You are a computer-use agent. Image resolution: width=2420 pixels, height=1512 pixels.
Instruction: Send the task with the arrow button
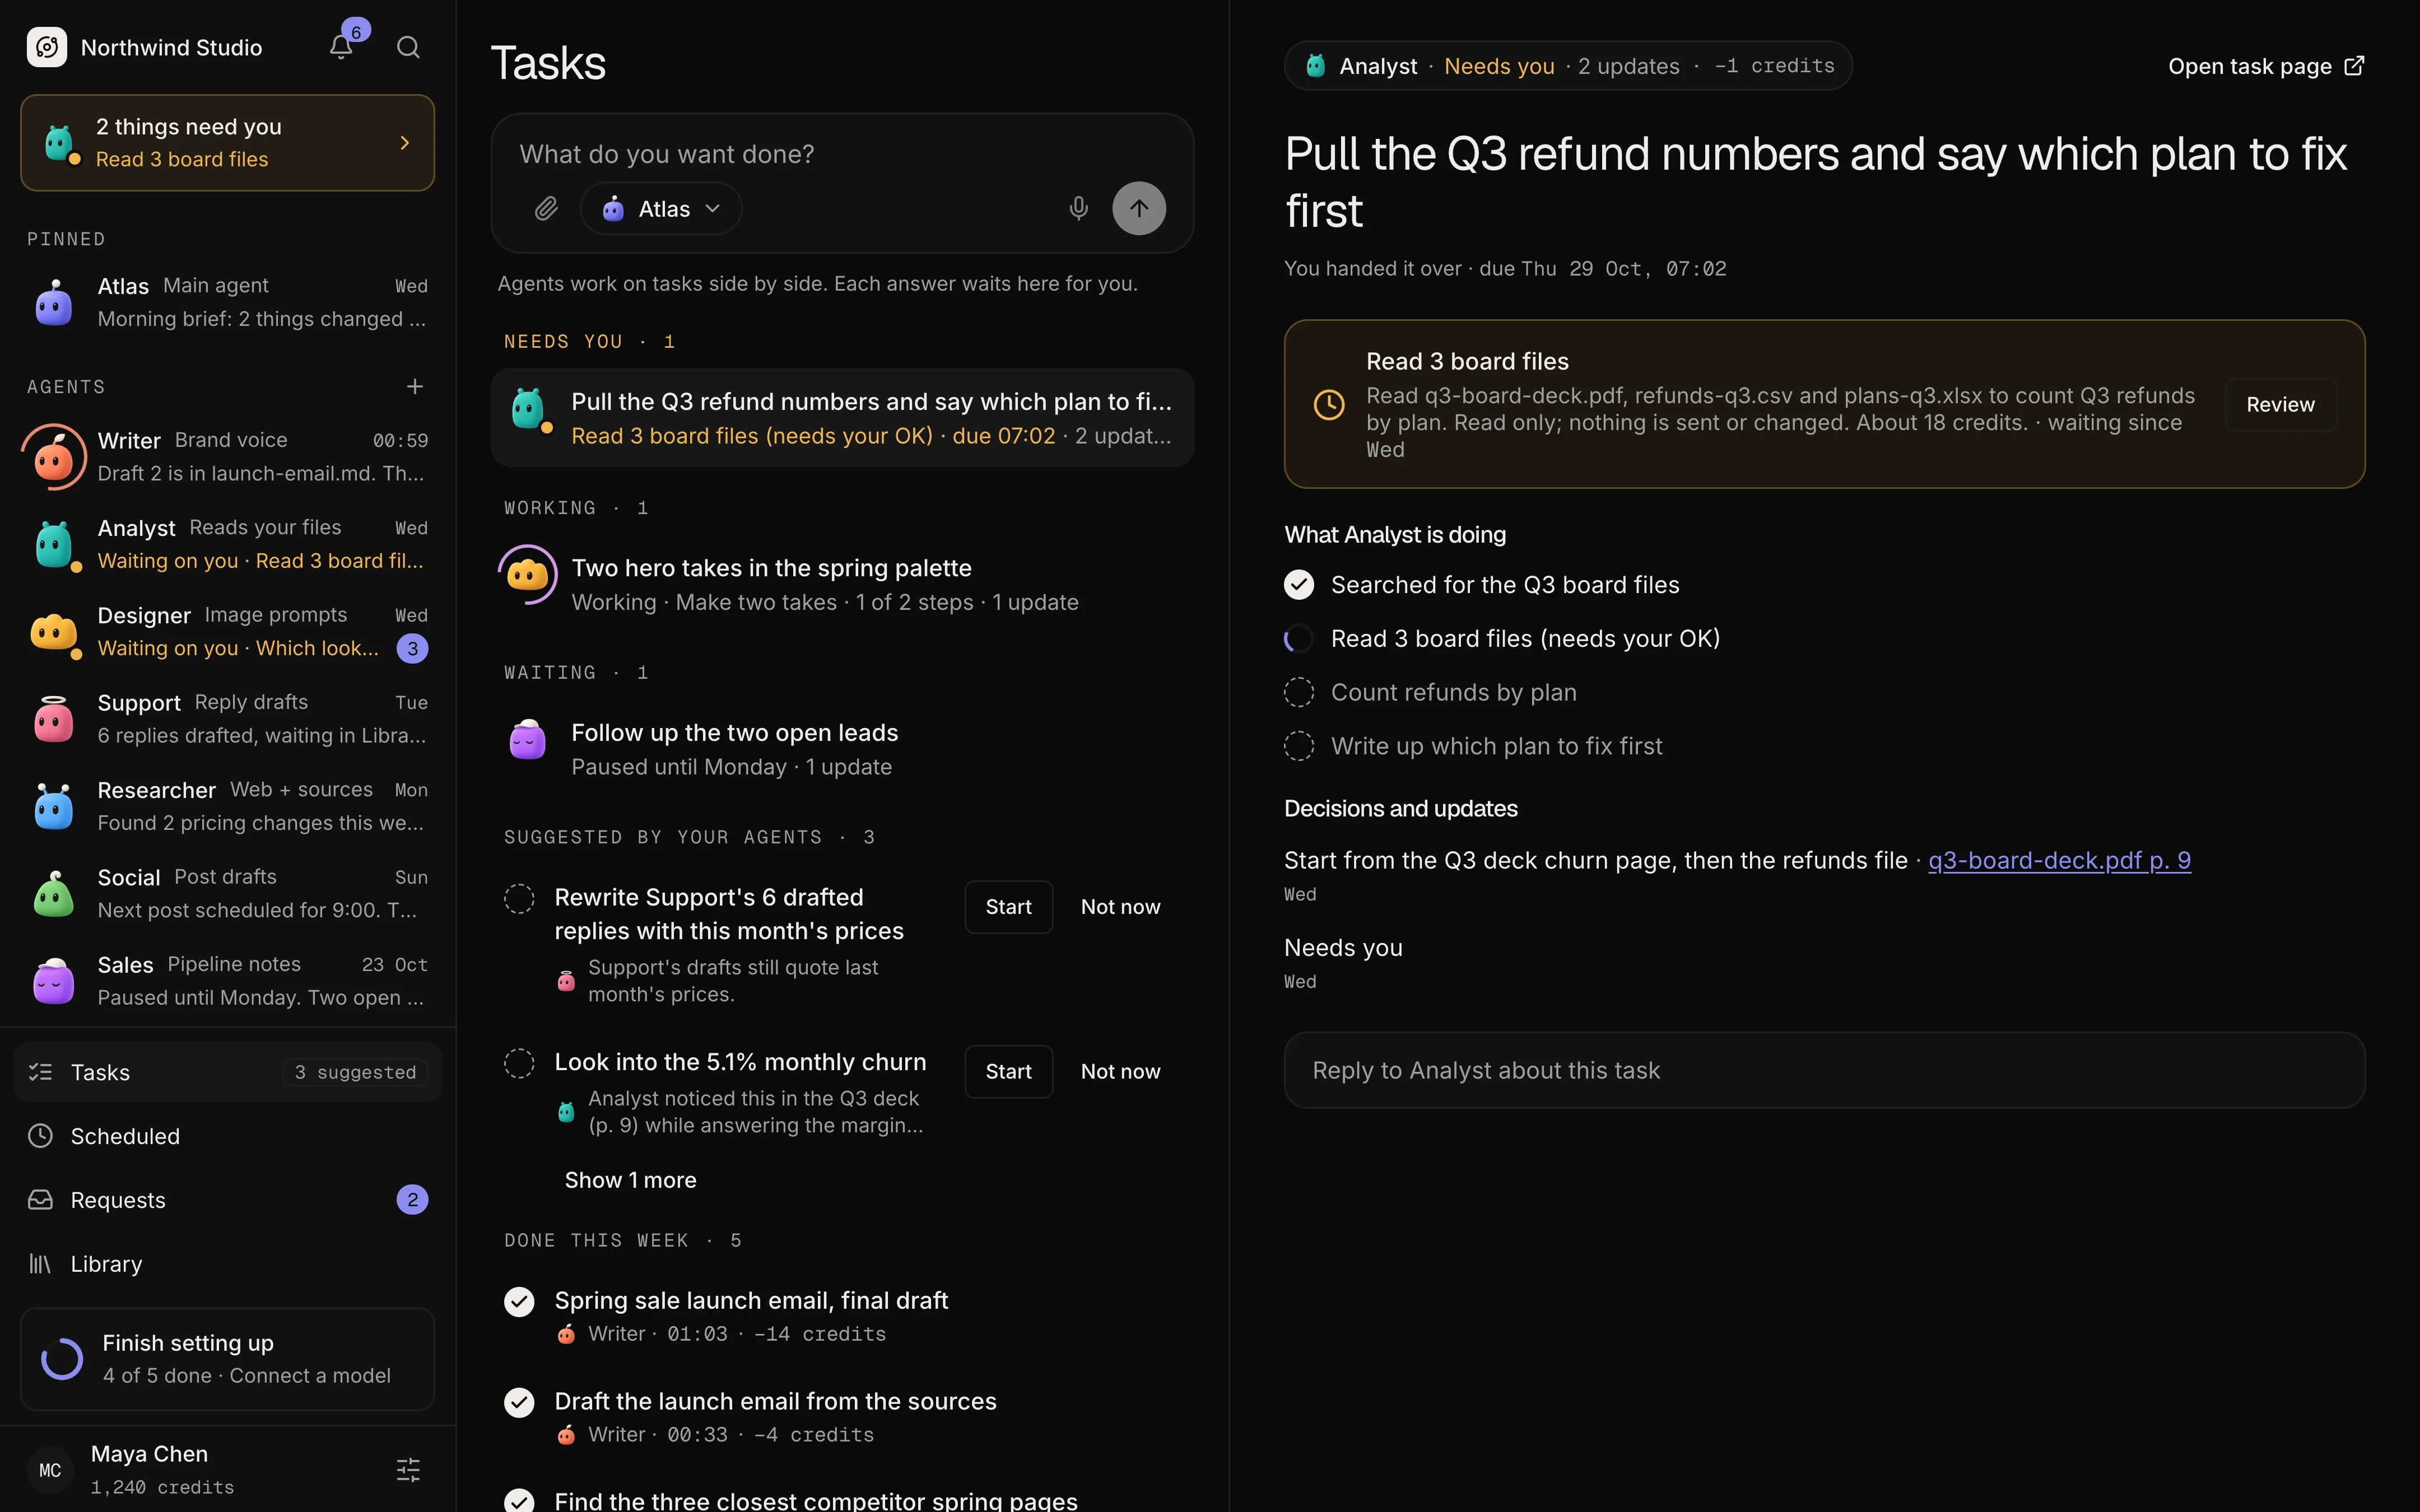coord(1139,208)
